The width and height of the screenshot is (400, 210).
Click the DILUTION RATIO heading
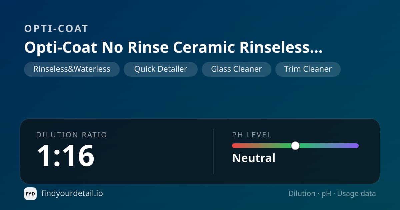(x=72, y=135)
